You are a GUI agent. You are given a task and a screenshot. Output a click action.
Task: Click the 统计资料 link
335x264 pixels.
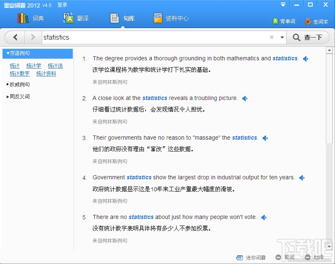[x=46, y=74]
